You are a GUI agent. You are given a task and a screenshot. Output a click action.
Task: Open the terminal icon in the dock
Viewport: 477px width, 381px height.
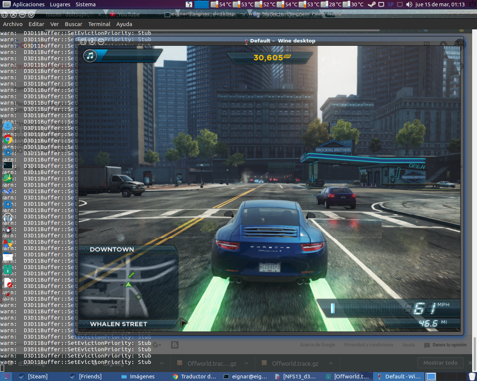(8, 165)
